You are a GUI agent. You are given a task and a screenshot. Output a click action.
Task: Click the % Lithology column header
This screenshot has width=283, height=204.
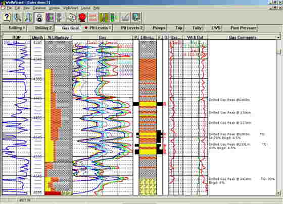pos(58,38)
